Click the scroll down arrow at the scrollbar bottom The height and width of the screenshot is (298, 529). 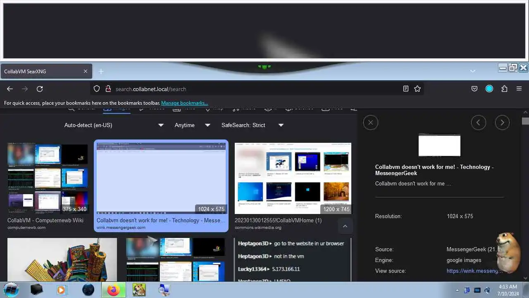click(x=525, y=279)
